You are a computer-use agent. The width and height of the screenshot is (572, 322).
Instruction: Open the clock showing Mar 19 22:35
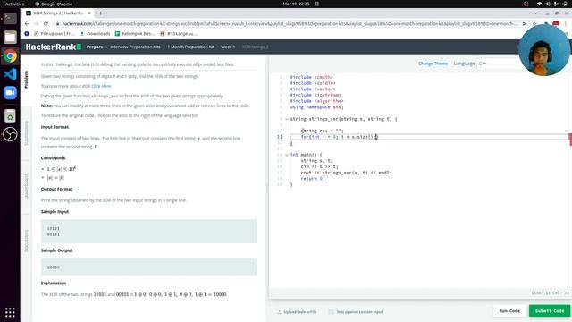(x=296, y=4)
